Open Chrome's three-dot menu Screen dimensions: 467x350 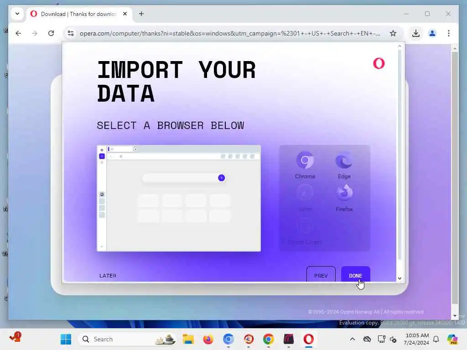click(449, 33)
